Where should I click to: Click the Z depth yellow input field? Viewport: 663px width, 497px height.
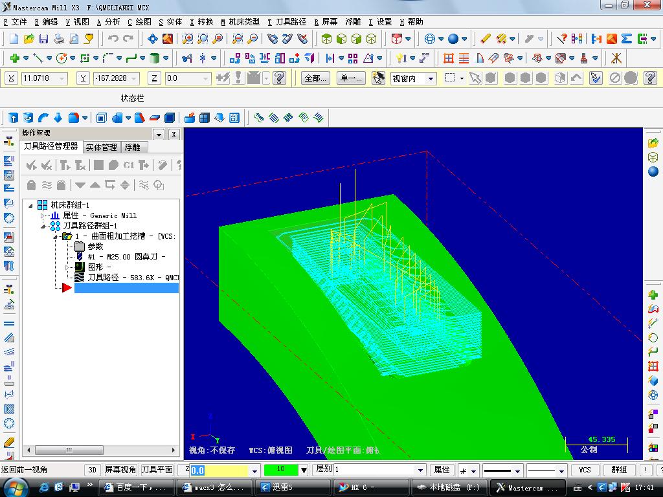[219, 470]
